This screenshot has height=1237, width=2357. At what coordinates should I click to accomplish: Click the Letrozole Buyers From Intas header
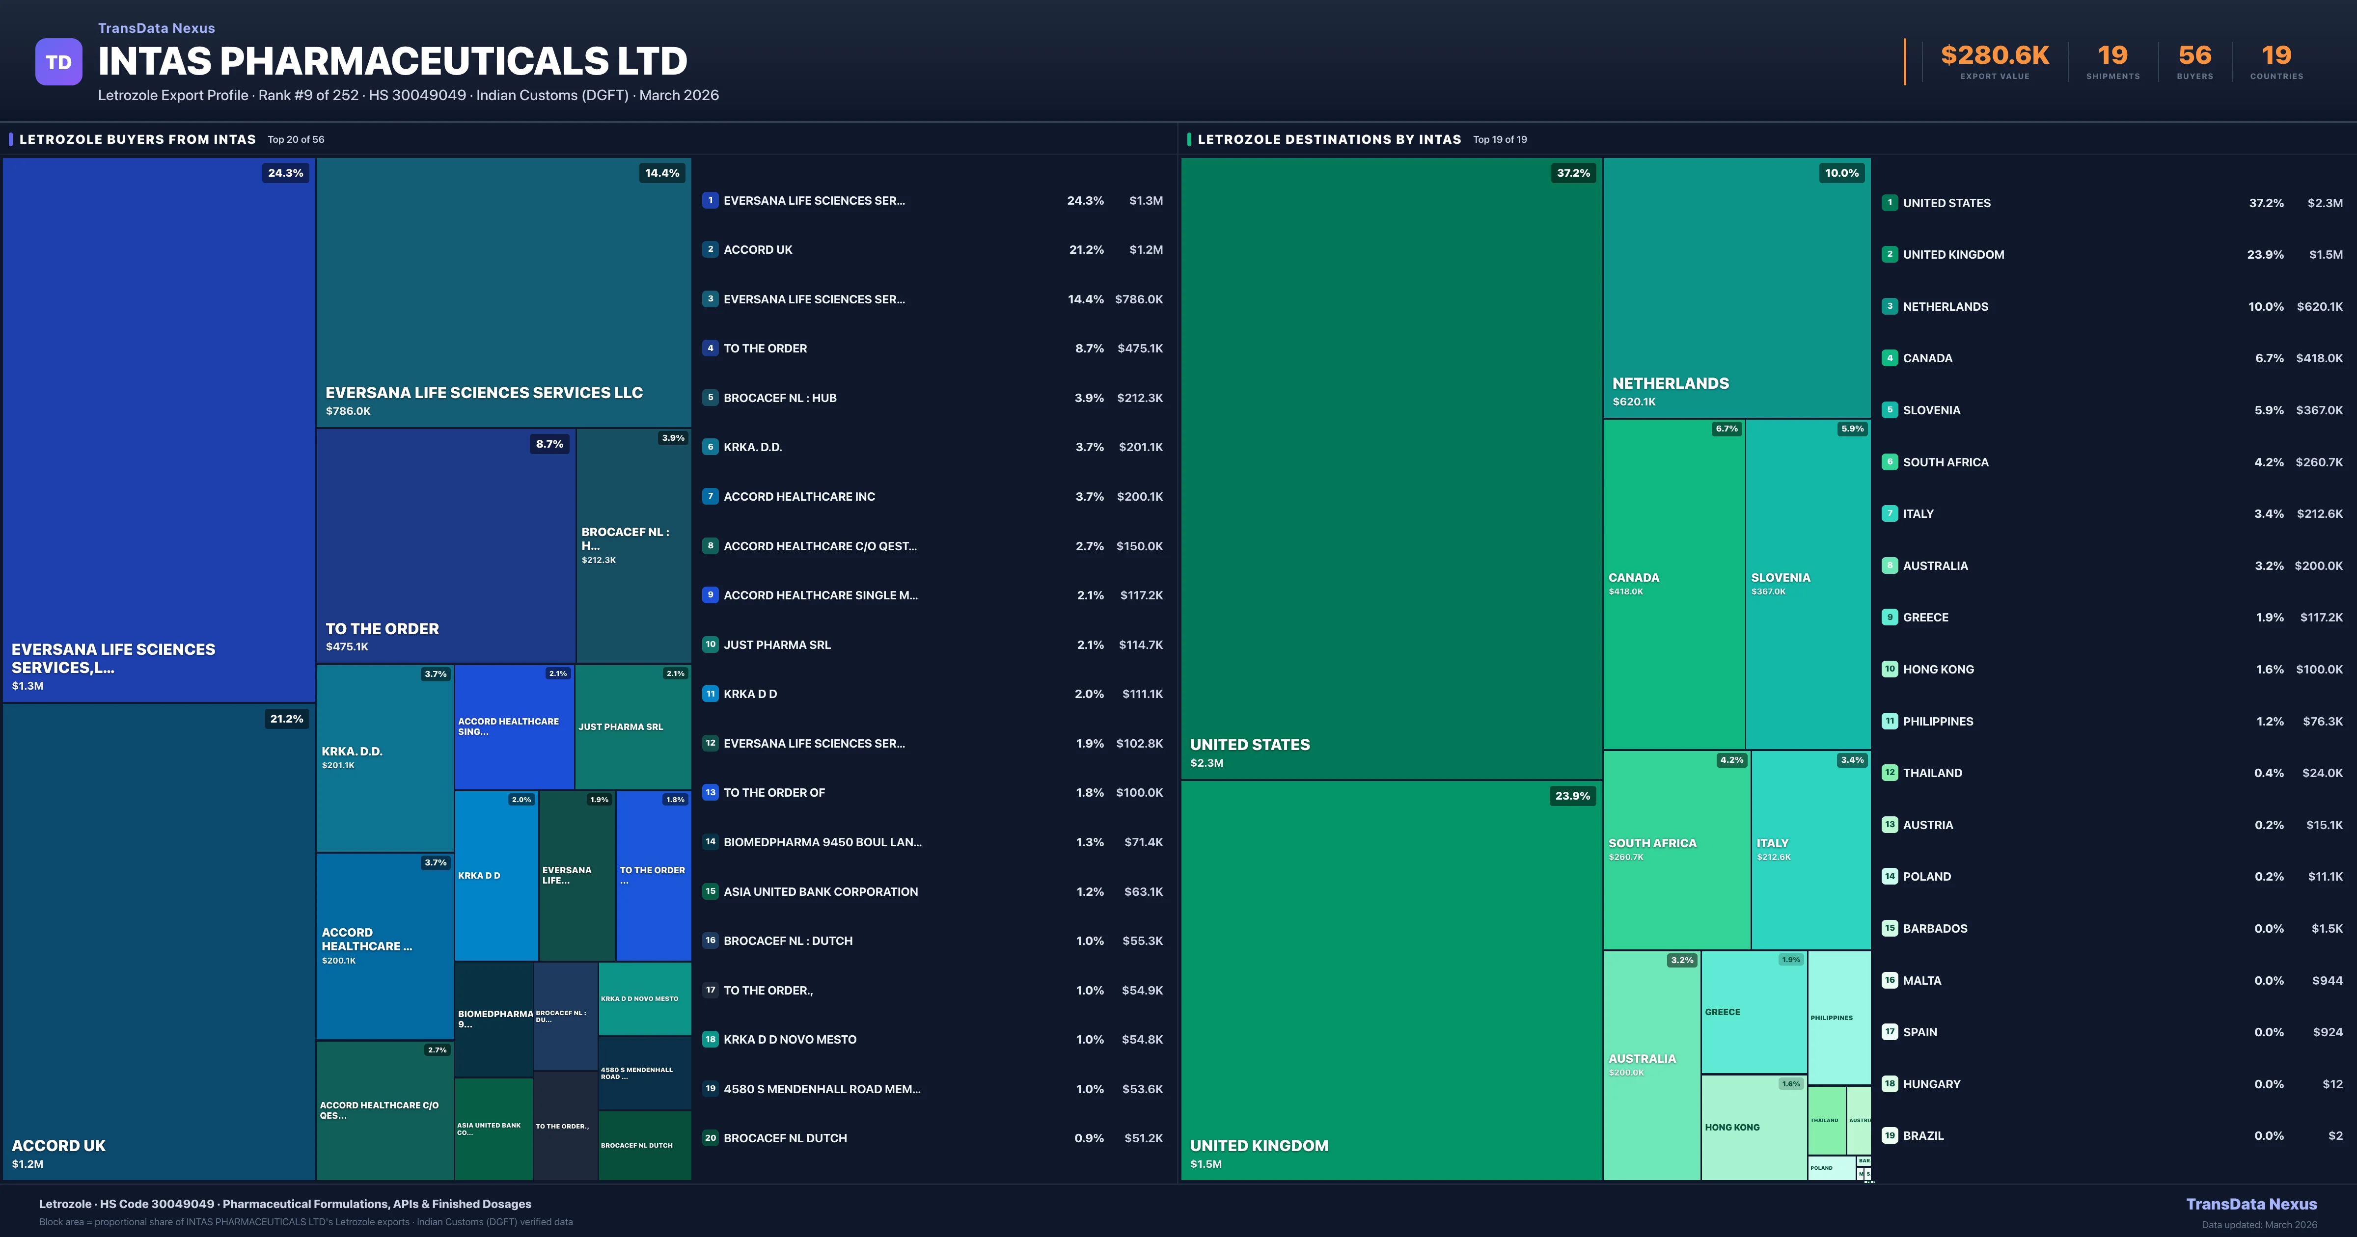click(x=137, y=139)
